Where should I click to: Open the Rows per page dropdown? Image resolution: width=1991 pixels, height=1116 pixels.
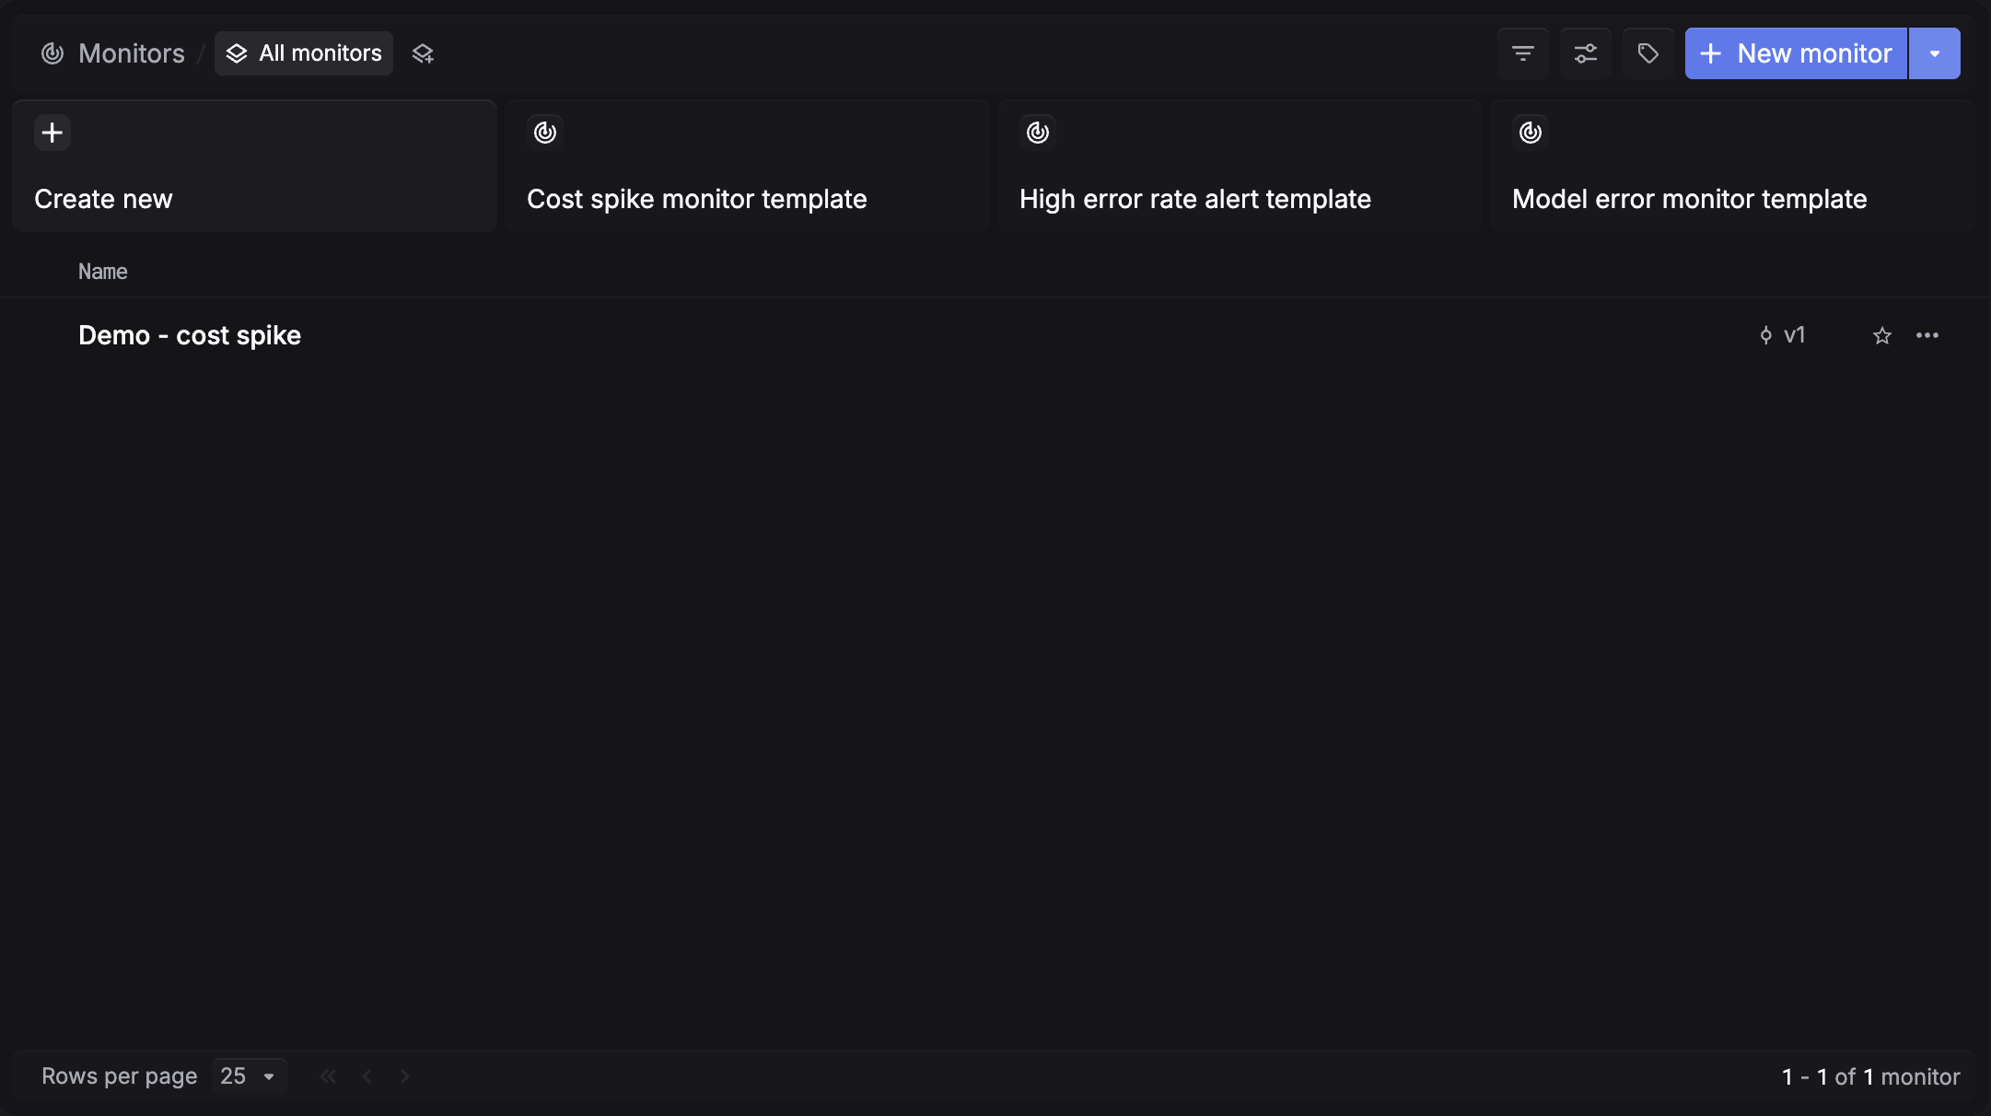(248, 1075)
